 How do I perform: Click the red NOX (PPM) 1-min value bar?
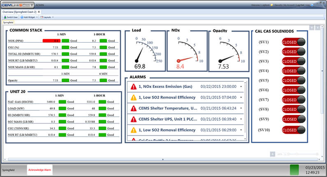tap(51, 41)
